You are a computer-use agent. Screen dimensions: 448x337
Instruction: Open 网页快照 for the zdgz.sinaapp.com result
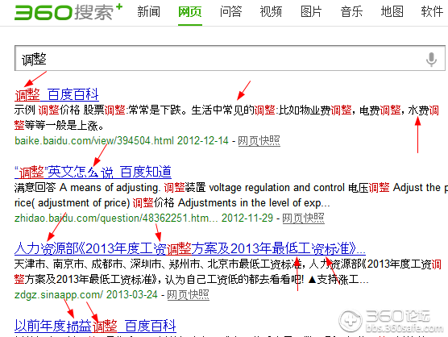pyautogui.click(x=188, y=295)
